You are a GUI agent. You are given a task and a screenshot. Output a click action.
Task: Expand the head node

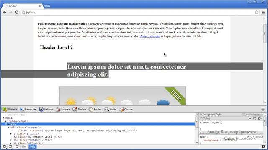(x=6, y=121)
